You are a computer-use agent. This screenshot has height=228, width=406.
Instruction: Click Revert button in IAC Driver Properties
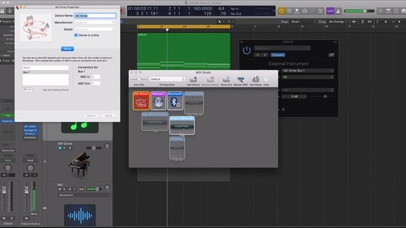[91, 115]
